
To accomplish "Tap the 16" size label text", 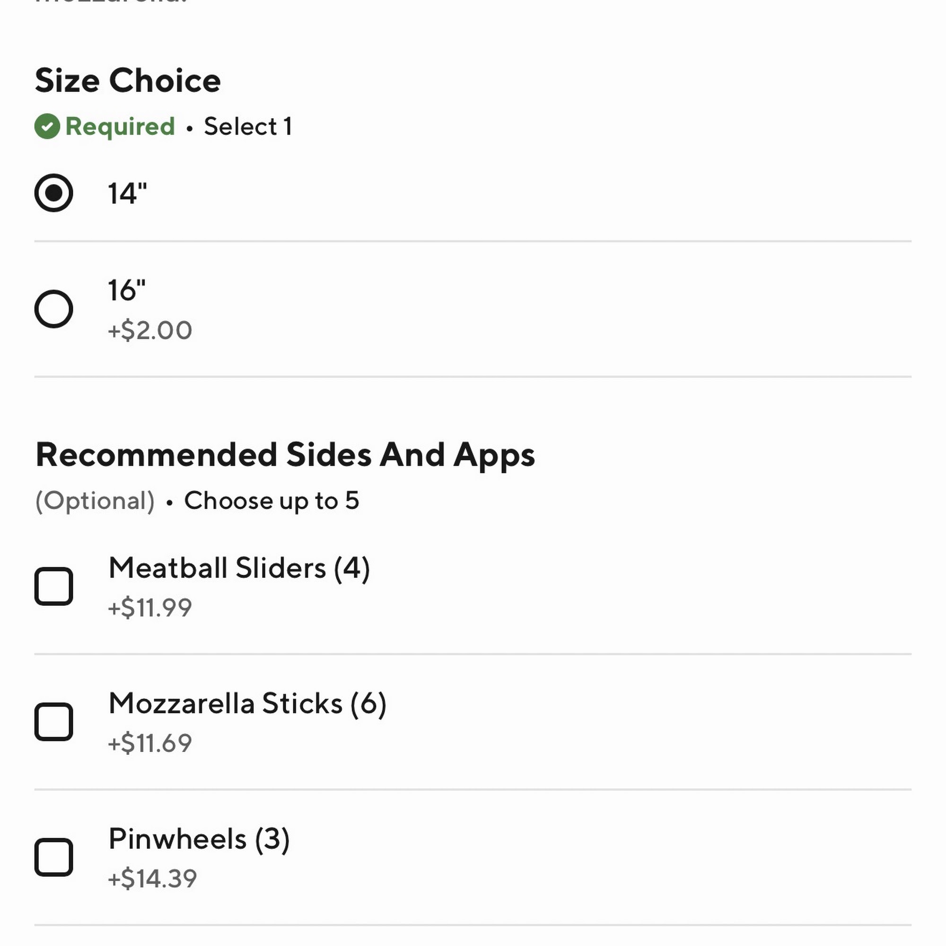I will pyautogui.click(x=127, y=290).
